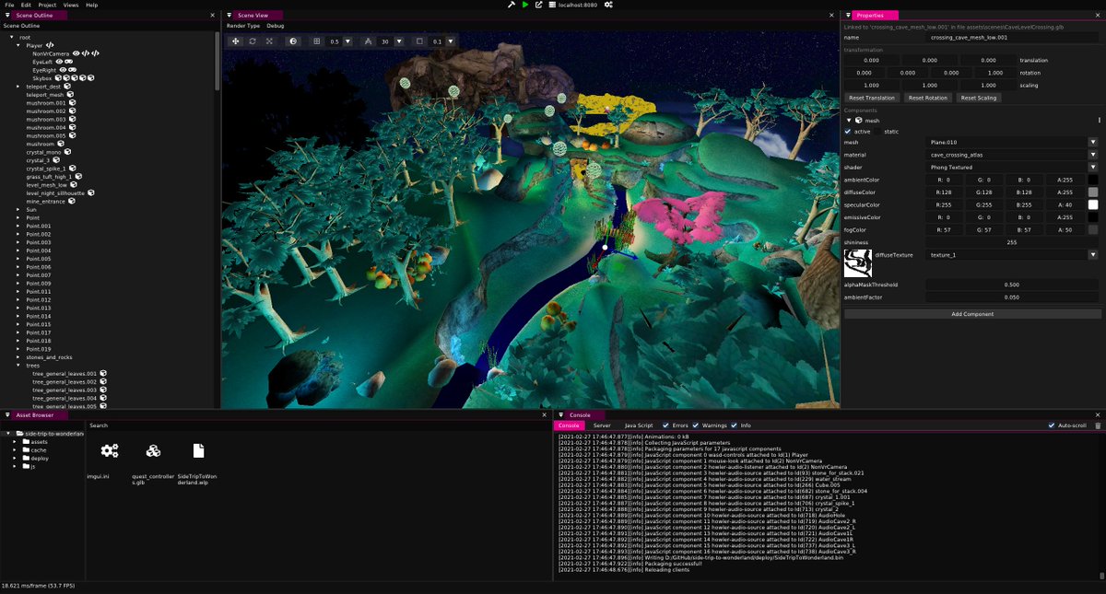Image resolution: width=1106 pixels, height=594 pixels.
Task: Click the server icon beside localhost:8080
Action: coord(552,5)
